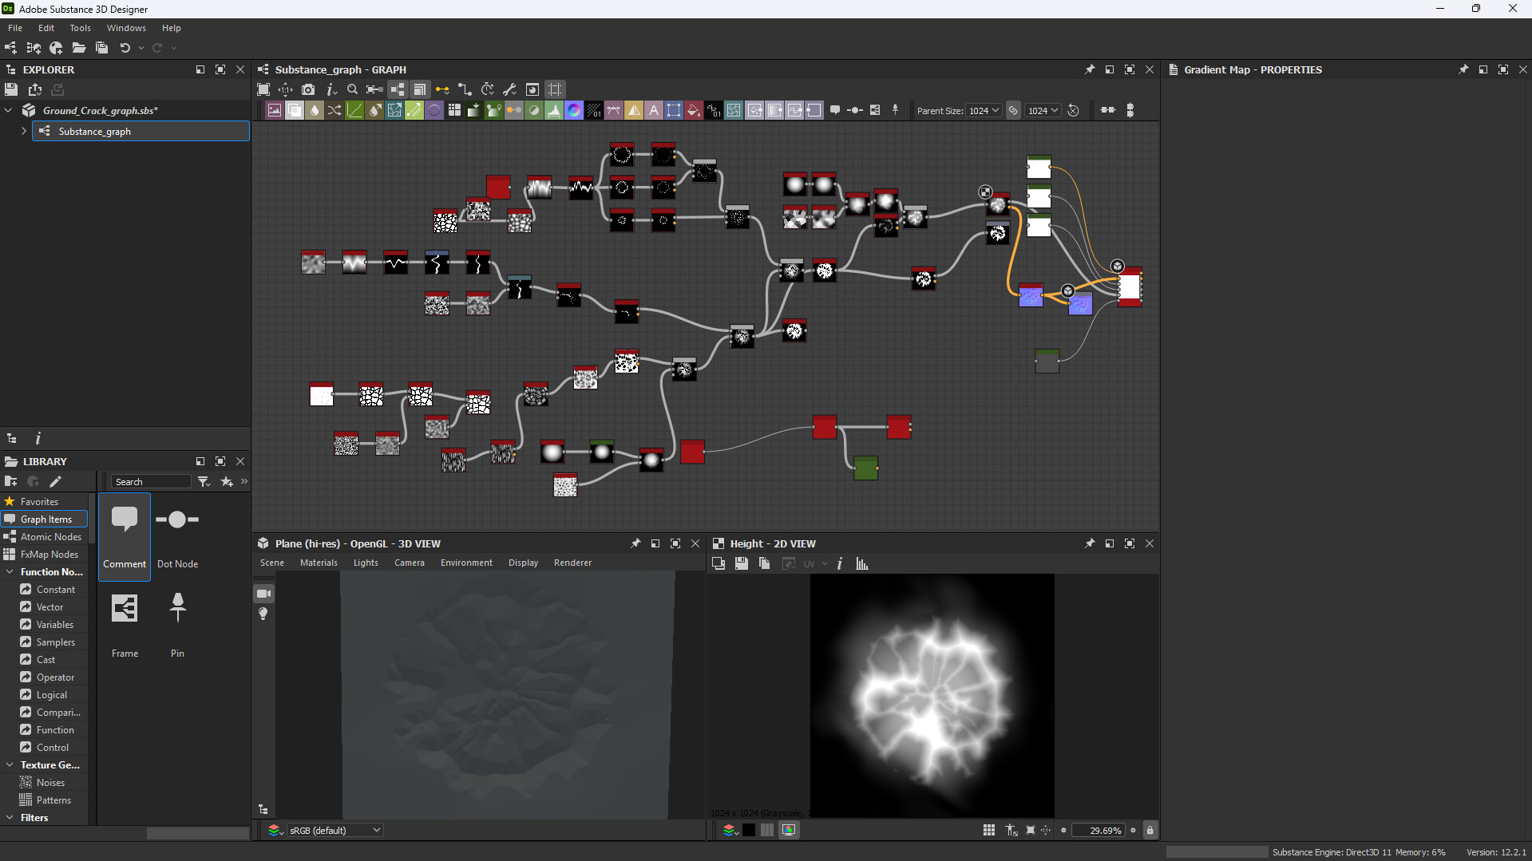The height and width of the screenshot is (861, 1532).
Task: Open the Parent Size width dropdown
Action: (984, 111)
